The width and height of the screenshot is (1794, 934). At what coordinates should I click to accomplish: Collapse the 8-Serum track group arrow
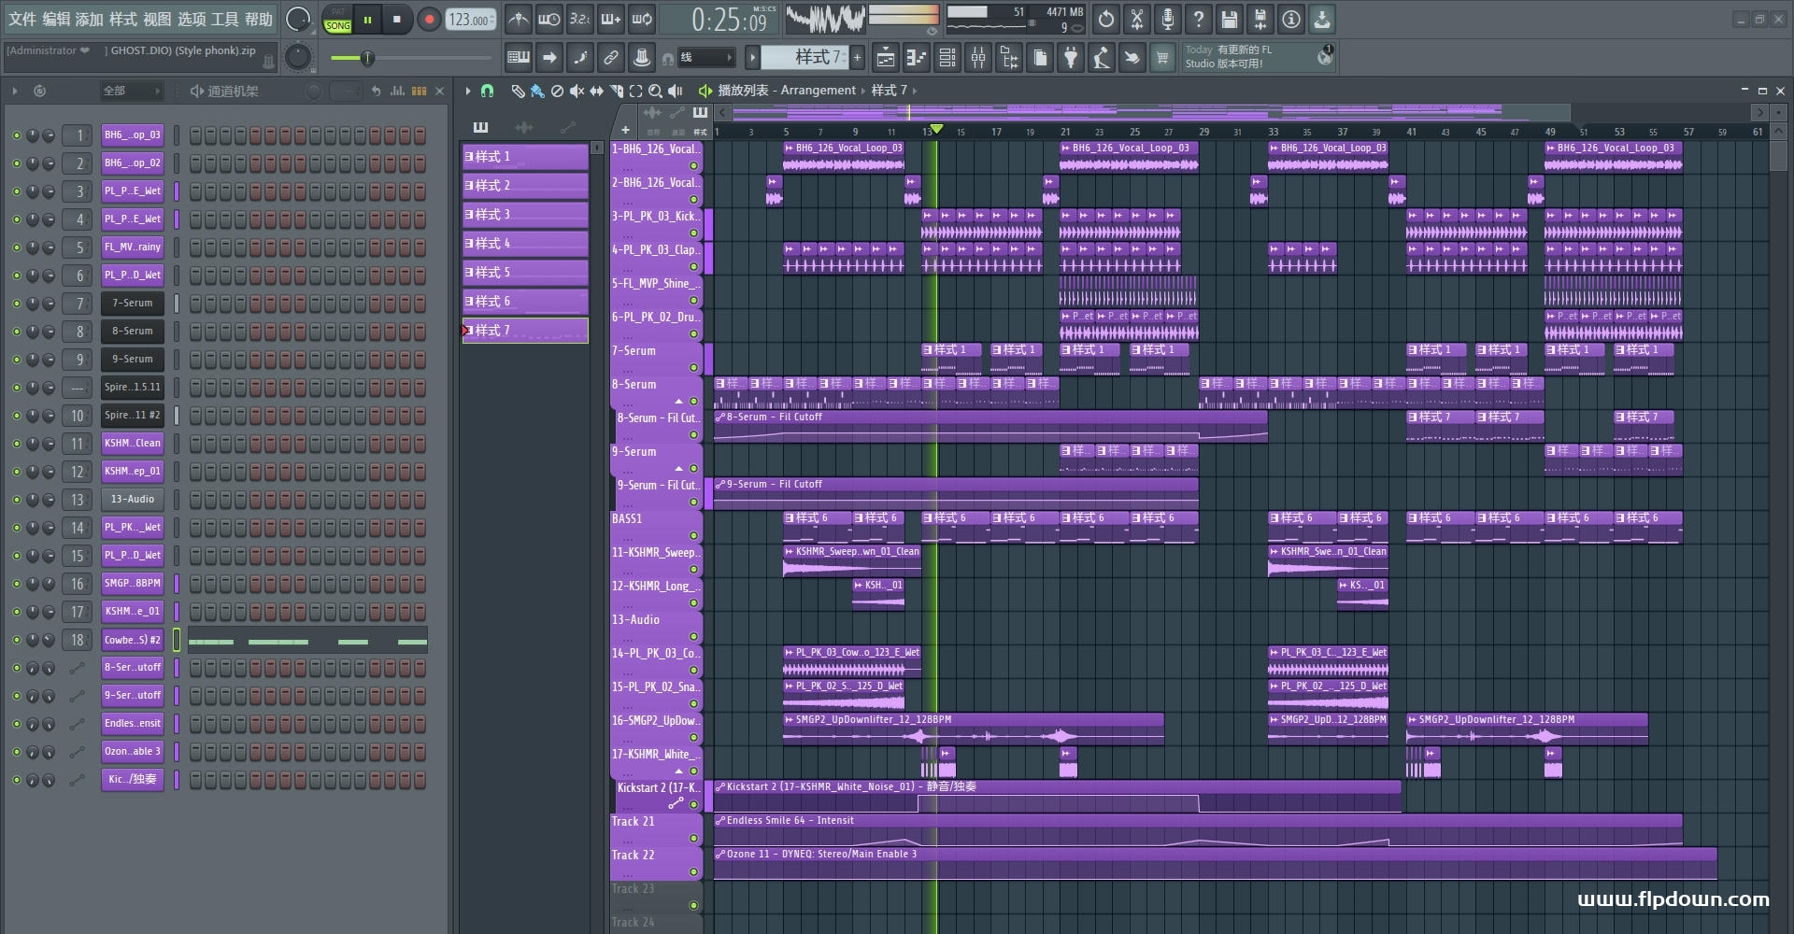tap(679, 401)
